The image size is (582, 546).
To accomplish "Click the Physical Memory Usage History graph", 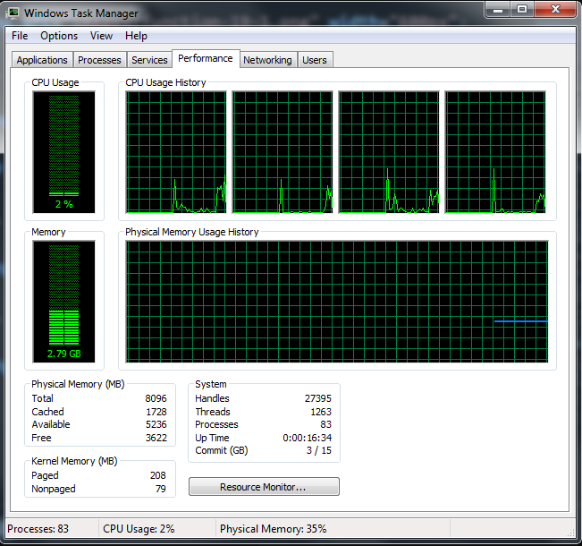I will tap(337, 302).
